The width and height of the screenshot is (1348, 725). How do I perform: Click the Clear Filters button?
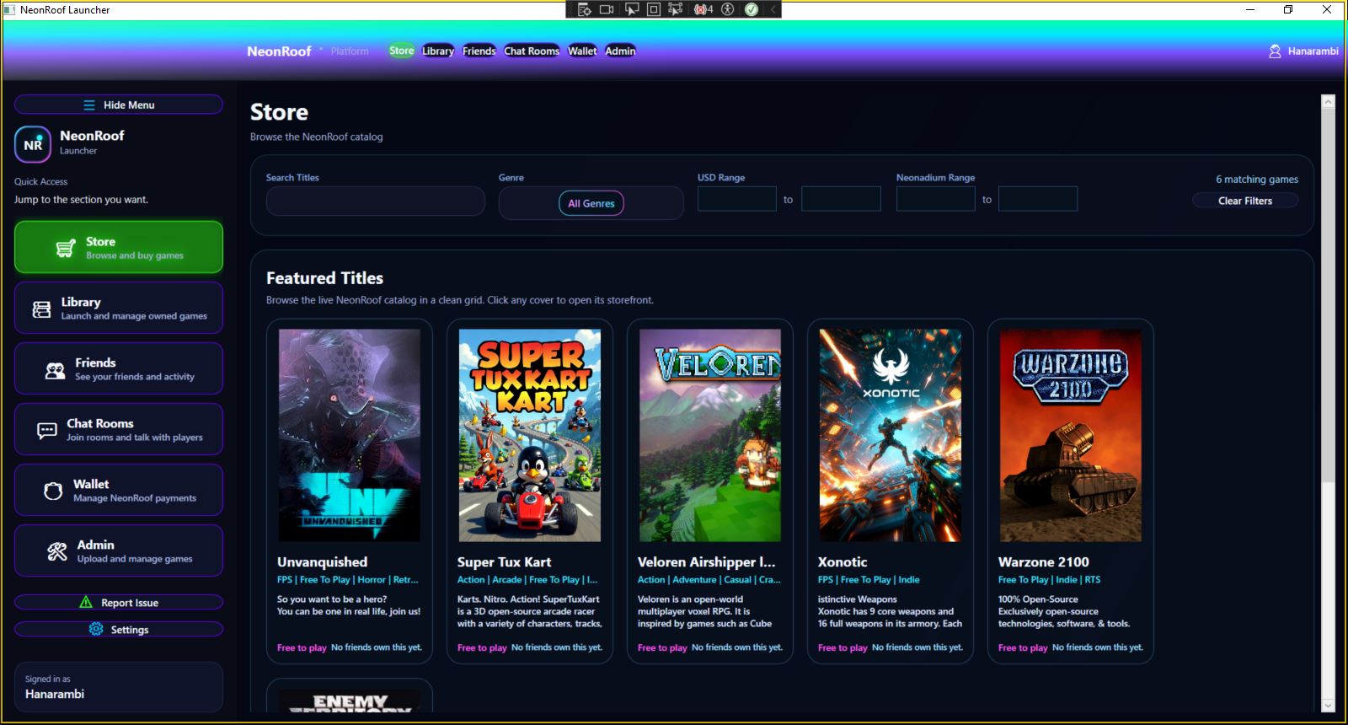tap(1245, 201)
